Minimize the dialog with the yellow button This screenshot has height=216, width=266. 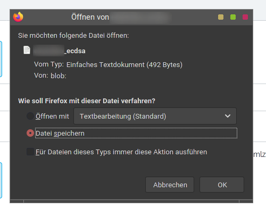(x=221, y=17)
